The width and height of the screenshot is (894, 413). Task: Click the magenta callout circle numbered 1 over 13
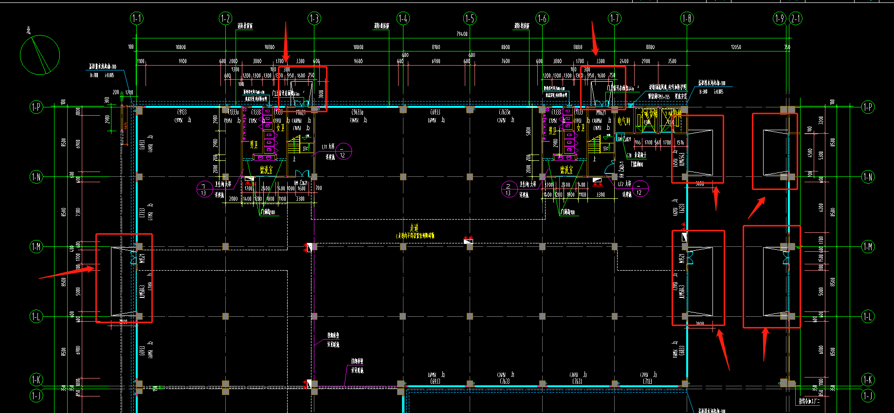coord(204,189)
